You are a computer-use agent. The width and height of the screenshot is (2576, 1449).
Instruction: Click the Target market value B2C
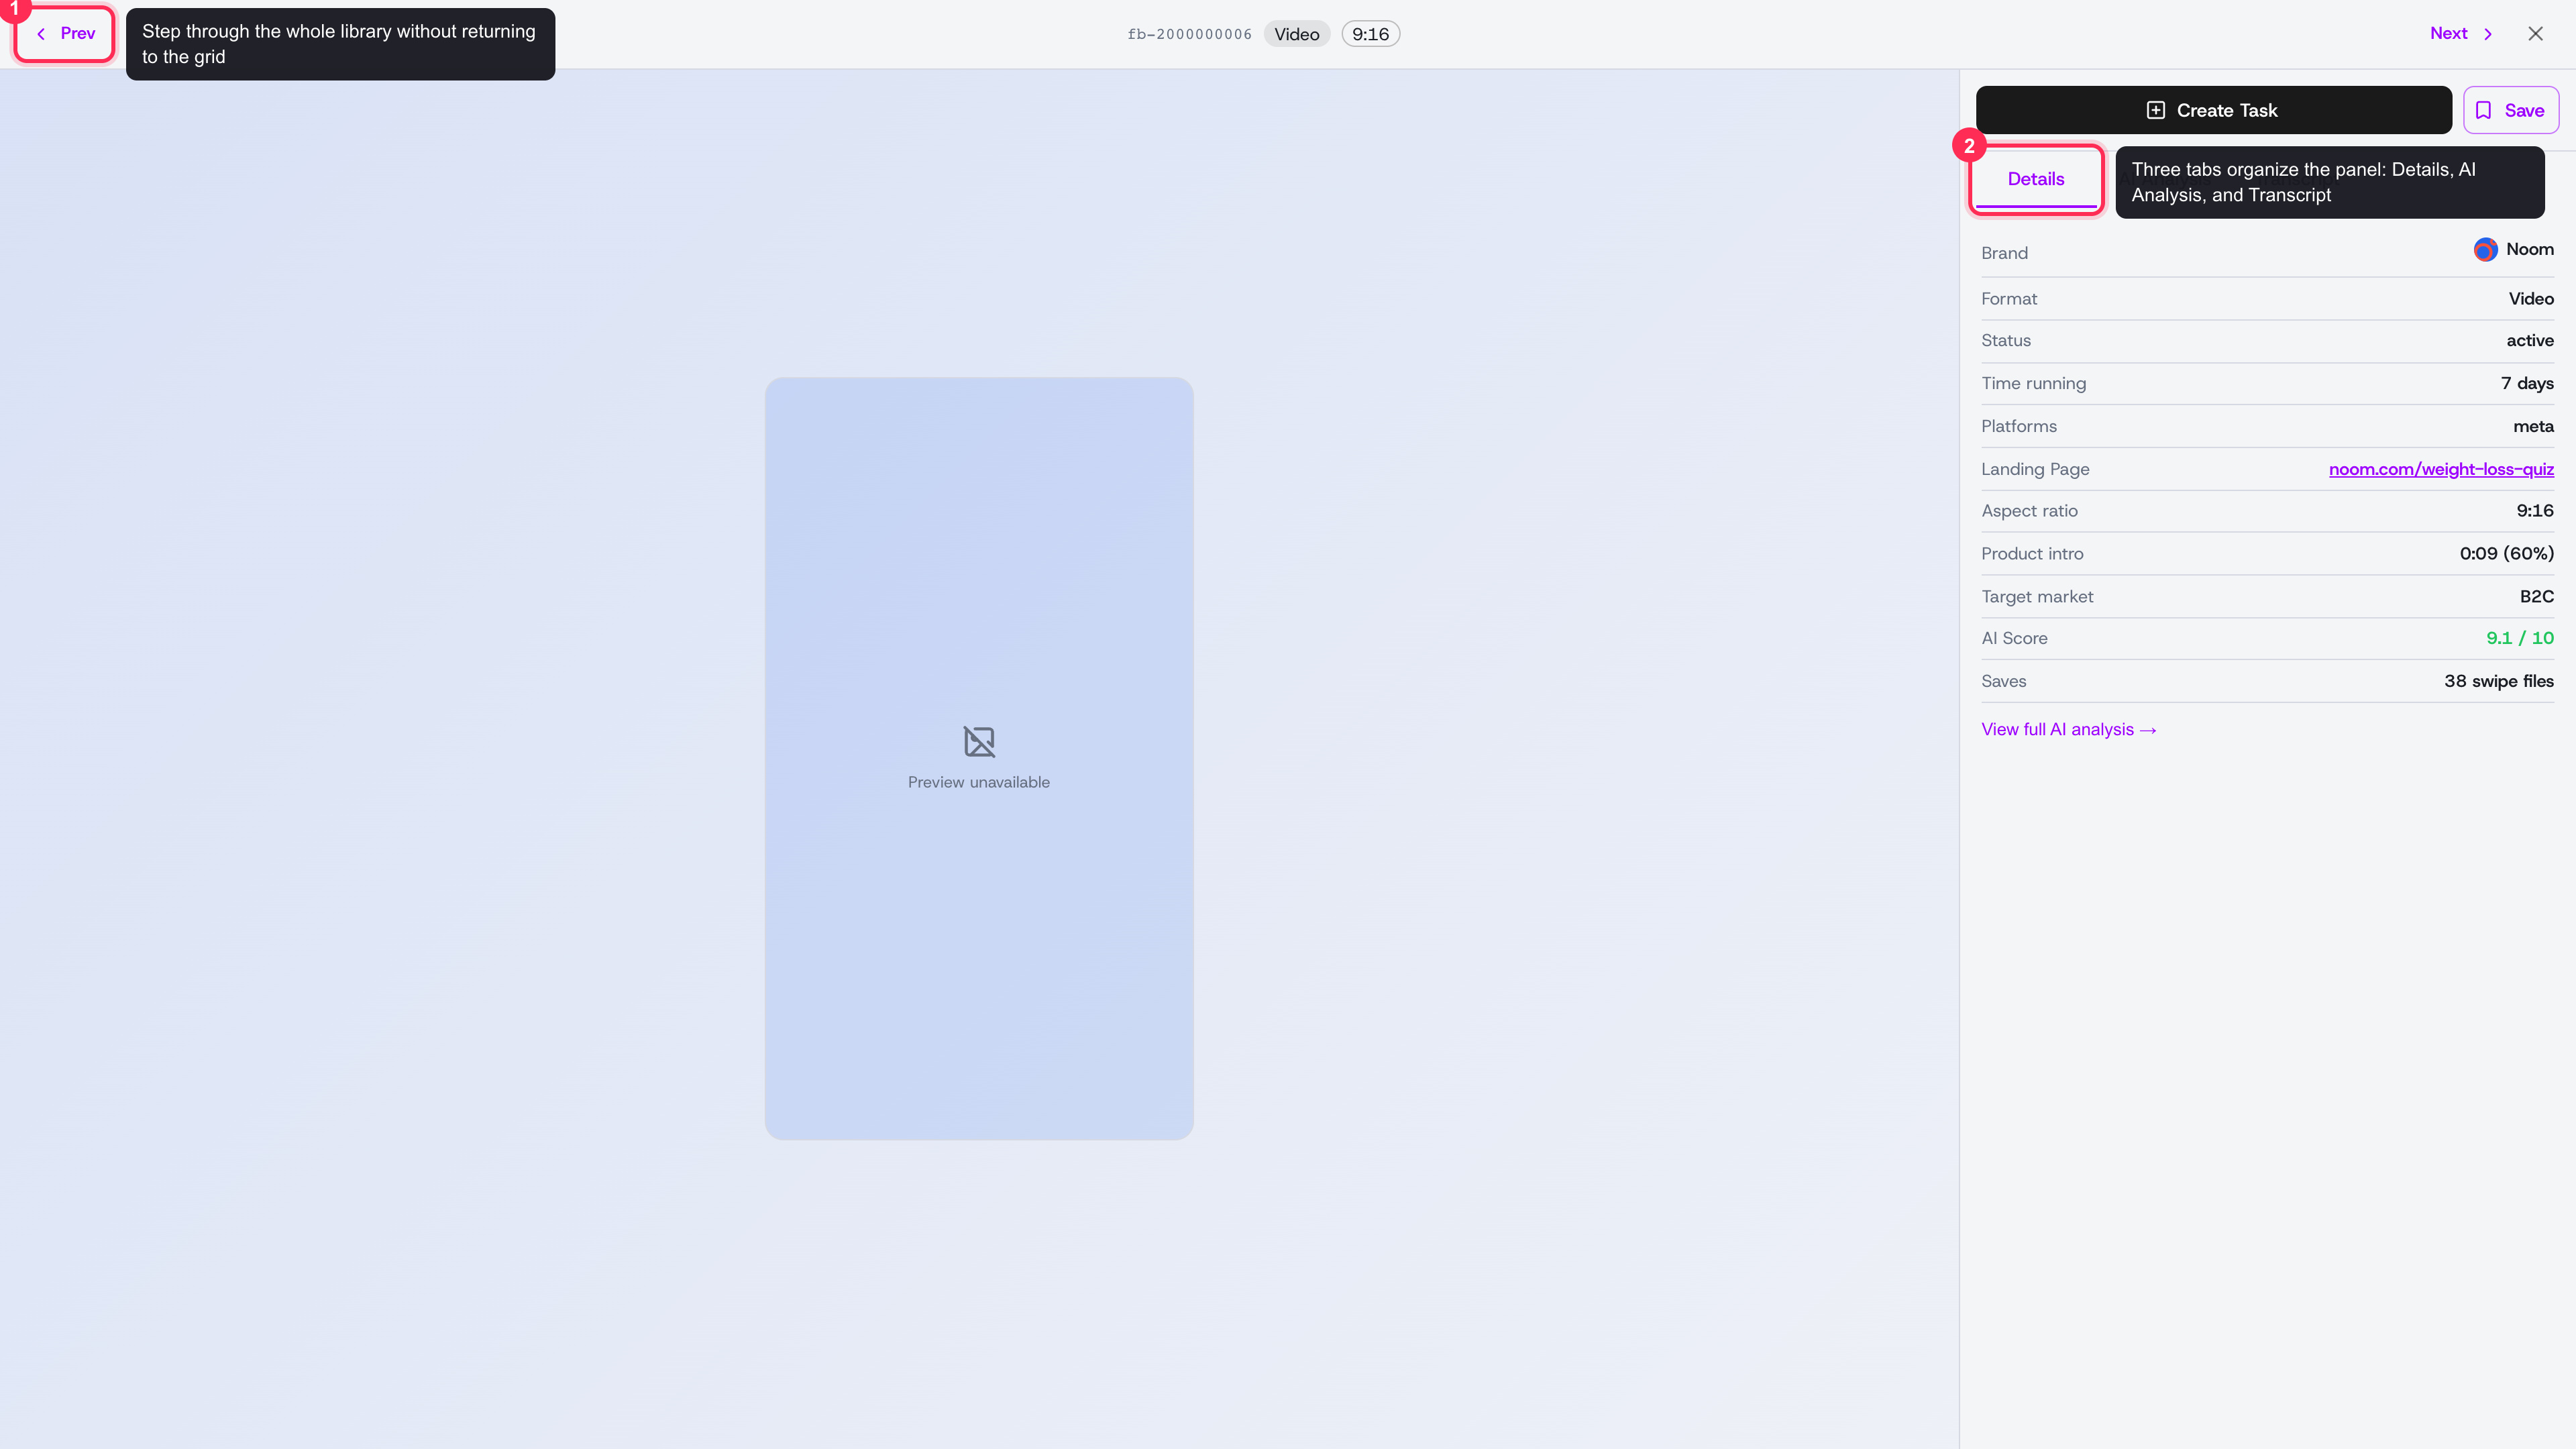[x=2536, y=597]
